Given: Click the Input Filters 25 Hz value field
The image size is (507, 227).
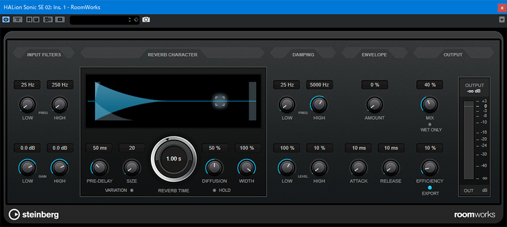Looking at the screenshot, I should [x=27, y=85].
